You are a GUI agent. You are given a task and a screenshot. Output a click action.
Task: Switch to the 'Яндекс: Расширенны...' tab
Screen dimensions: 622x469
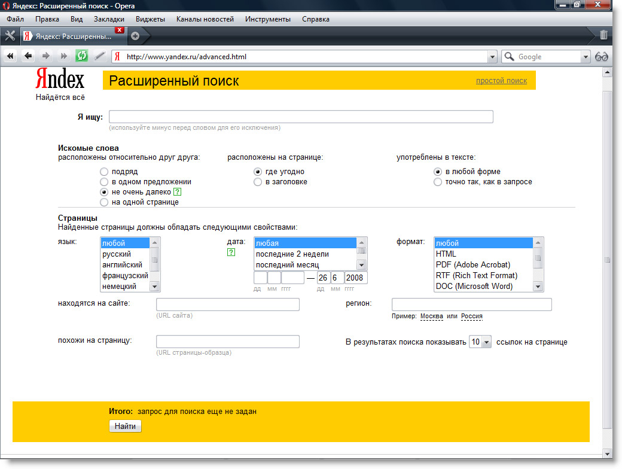(74, 36)
